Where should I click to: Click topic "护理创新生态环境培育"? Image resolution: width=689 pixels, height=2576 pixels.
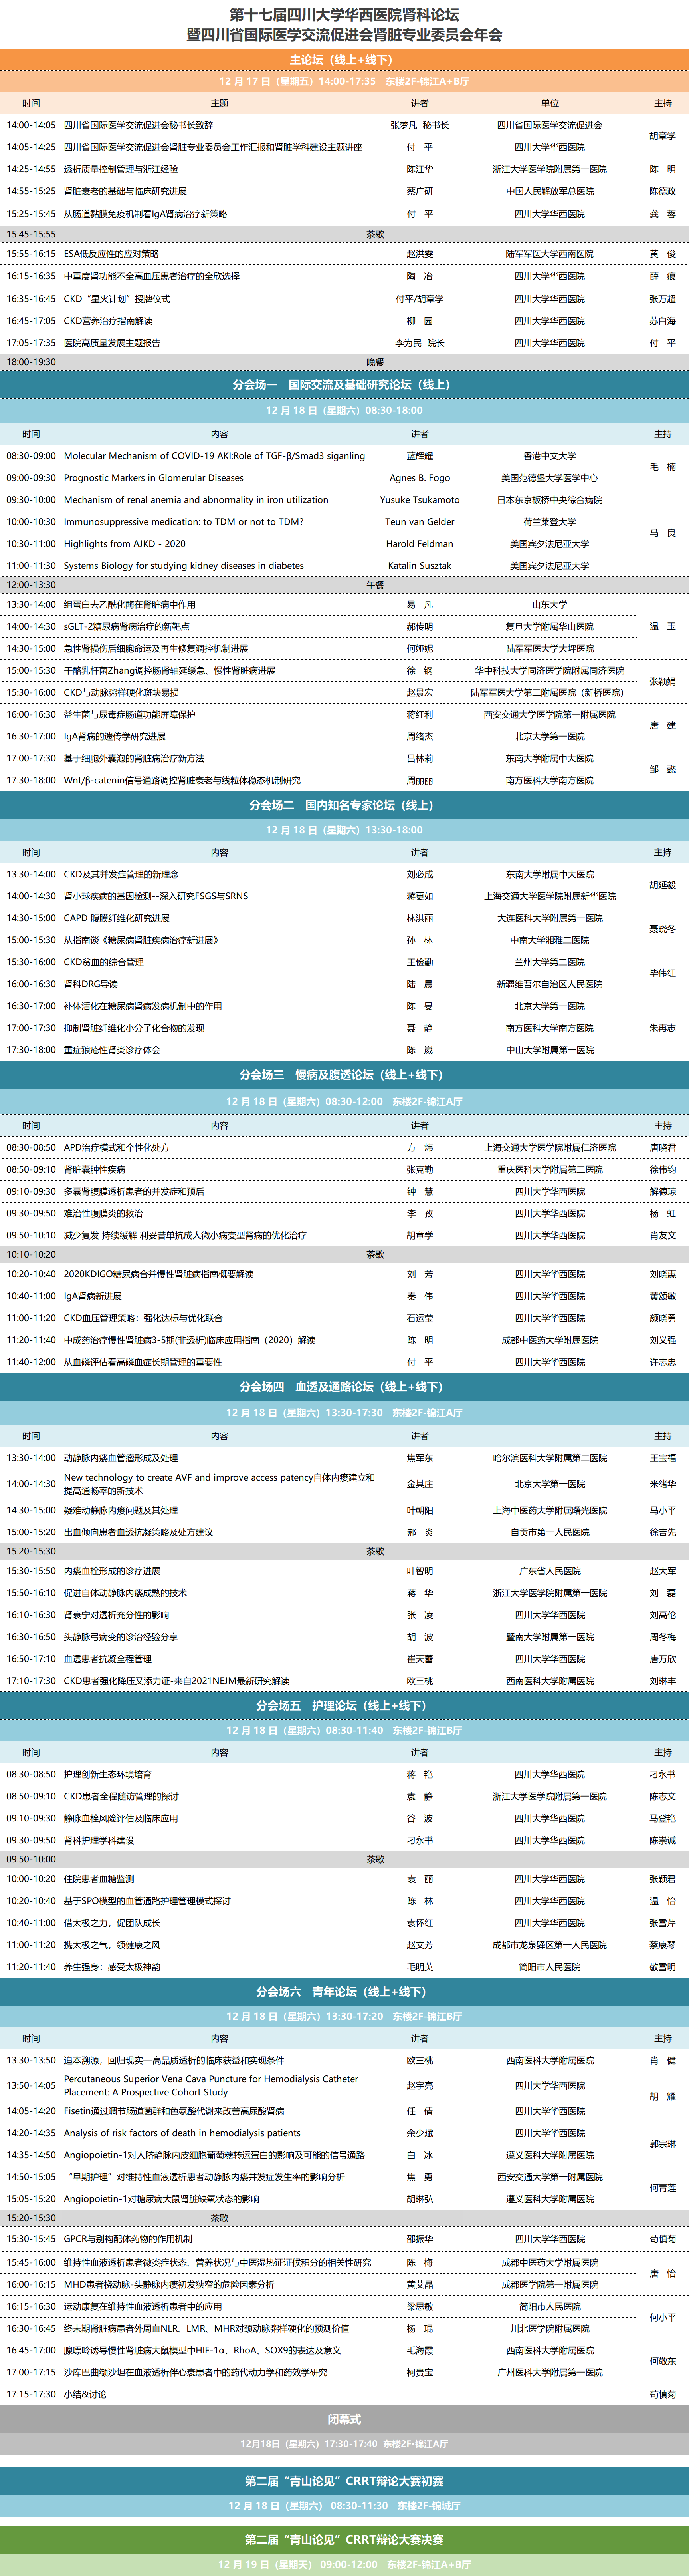pyautogui.click(x=108, y=1774)
